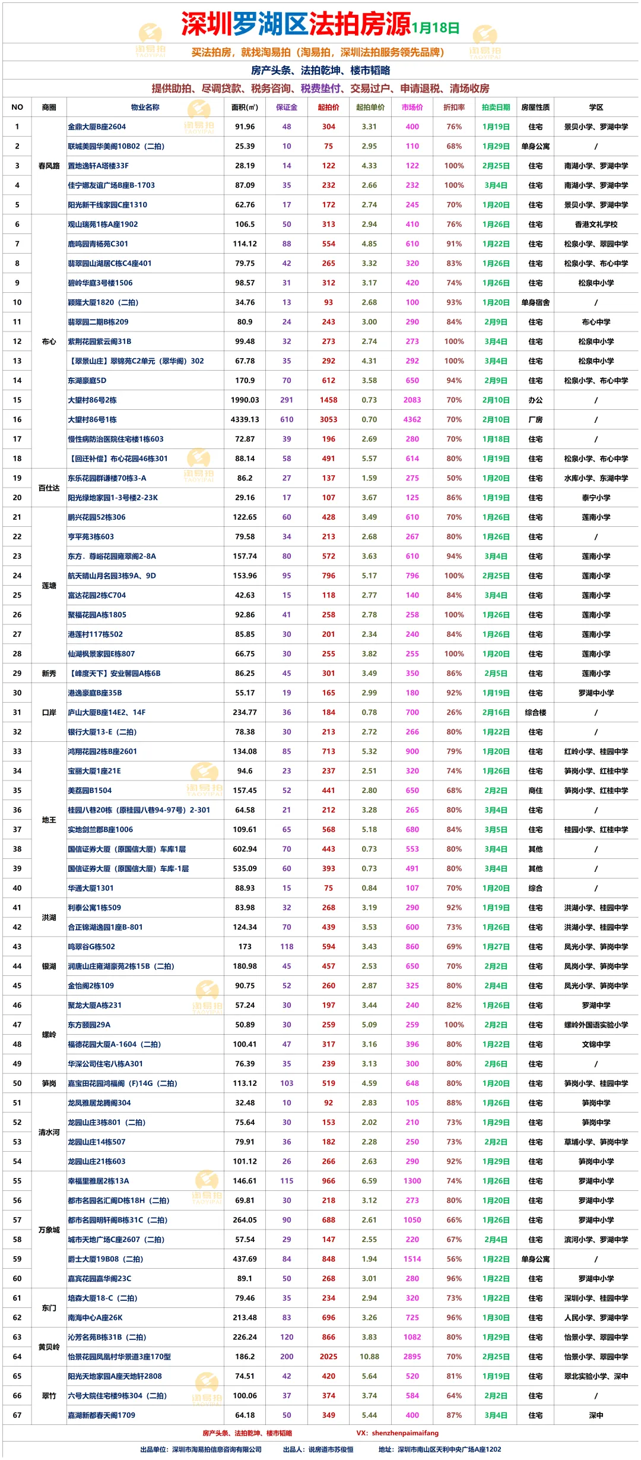Select the starting price 2025 in row 64
641x1460 pixels.
328,1357
